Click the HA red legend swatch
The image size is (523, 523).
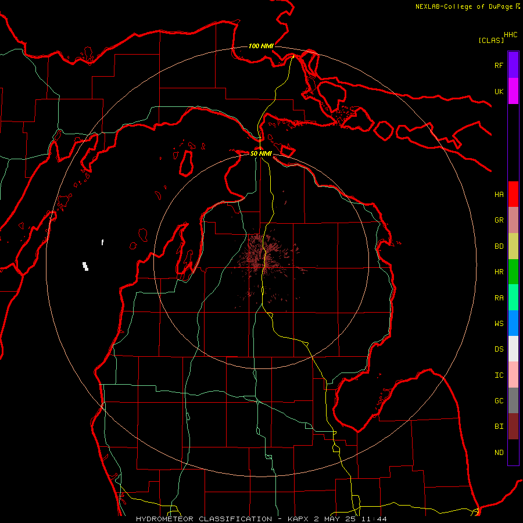point(513,194)
